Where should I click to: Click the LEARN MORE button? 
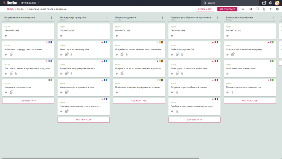coord(205,9)
